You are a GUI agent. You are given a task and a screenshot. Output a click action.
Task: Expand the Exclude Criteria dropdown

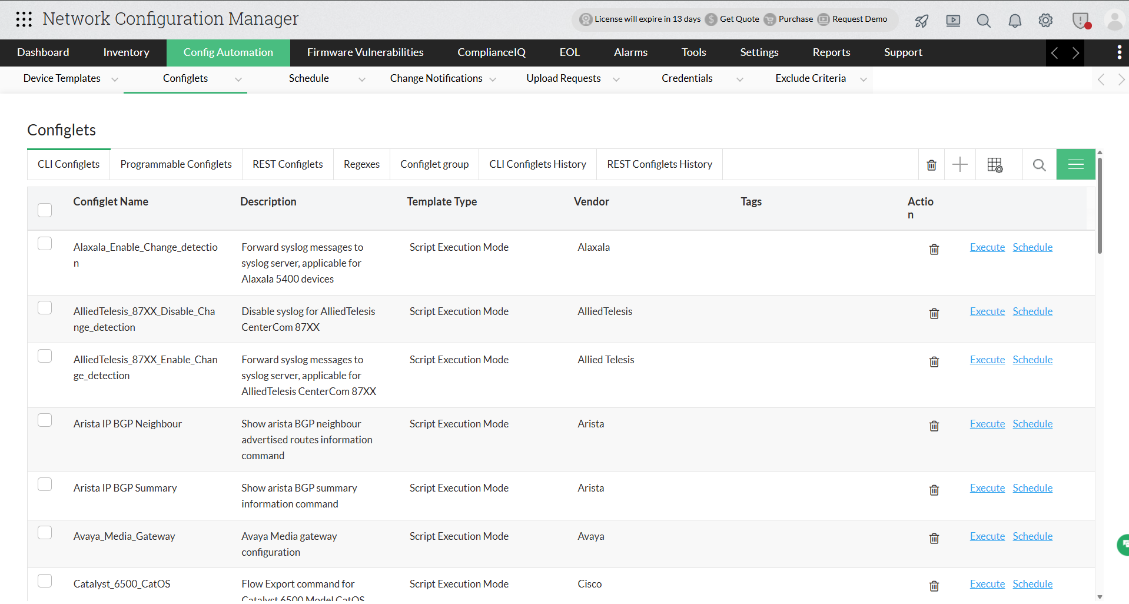[x=863, y=79]
